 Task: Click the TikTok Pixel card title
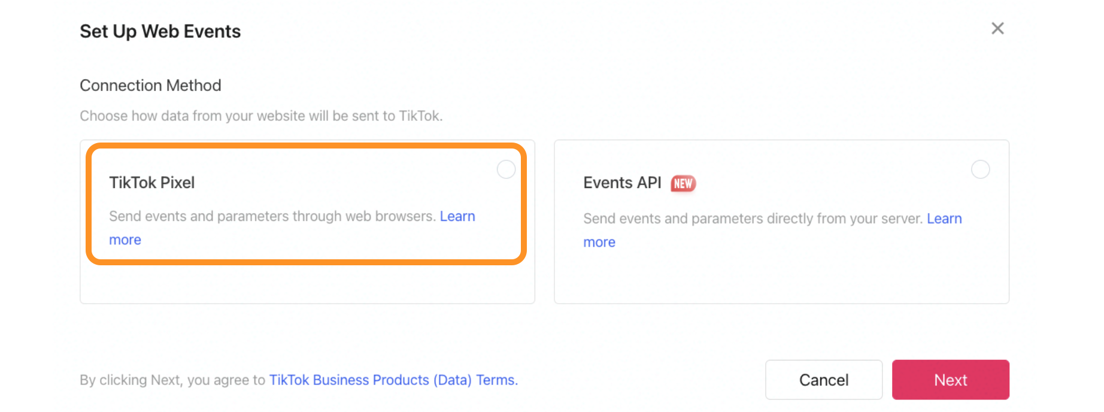click(x=151, y=183)
